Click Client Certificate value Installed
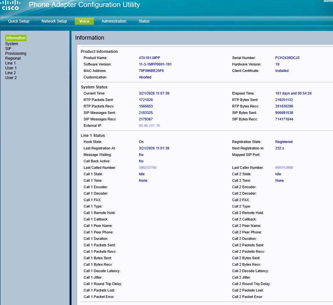 [x=282, y=71]
